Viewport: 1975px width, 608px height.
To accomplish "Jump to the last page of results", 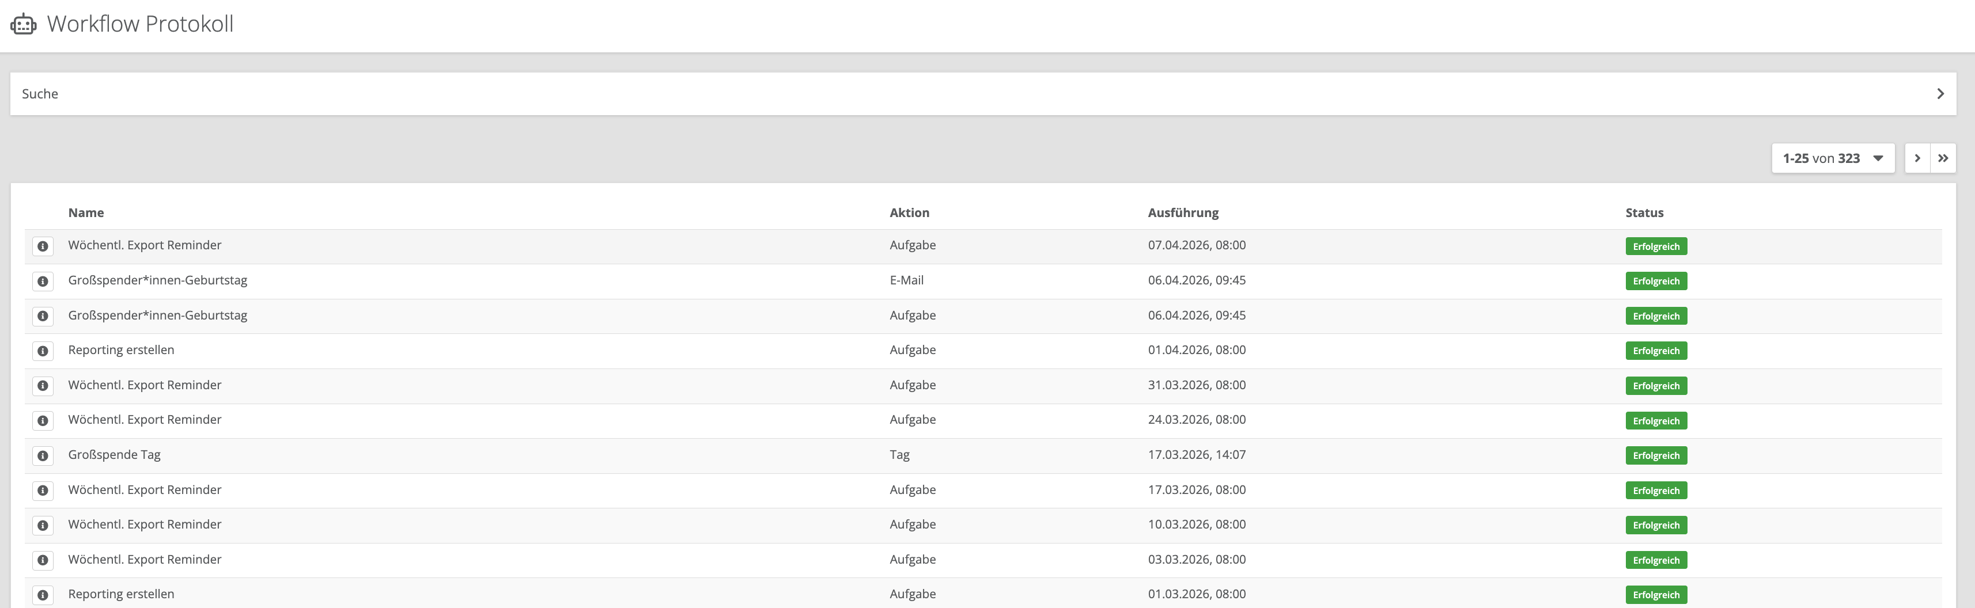I will click(x=1943, y=158).
